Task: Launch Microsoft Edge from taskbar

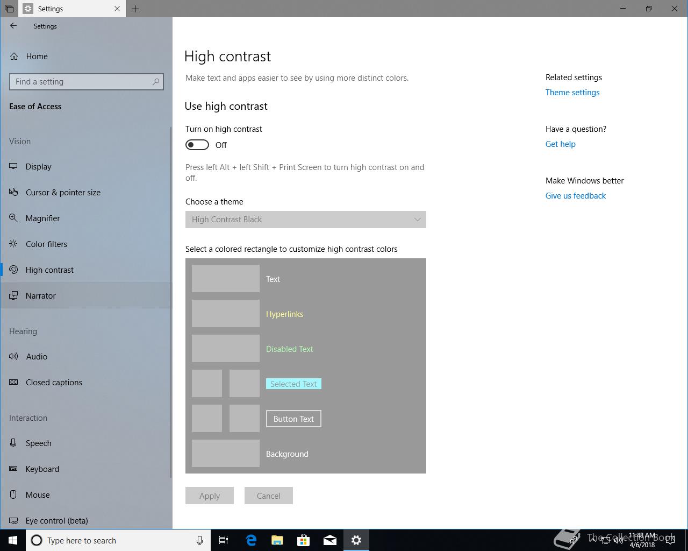Action: pyautogui.click(x=251, y=540)
